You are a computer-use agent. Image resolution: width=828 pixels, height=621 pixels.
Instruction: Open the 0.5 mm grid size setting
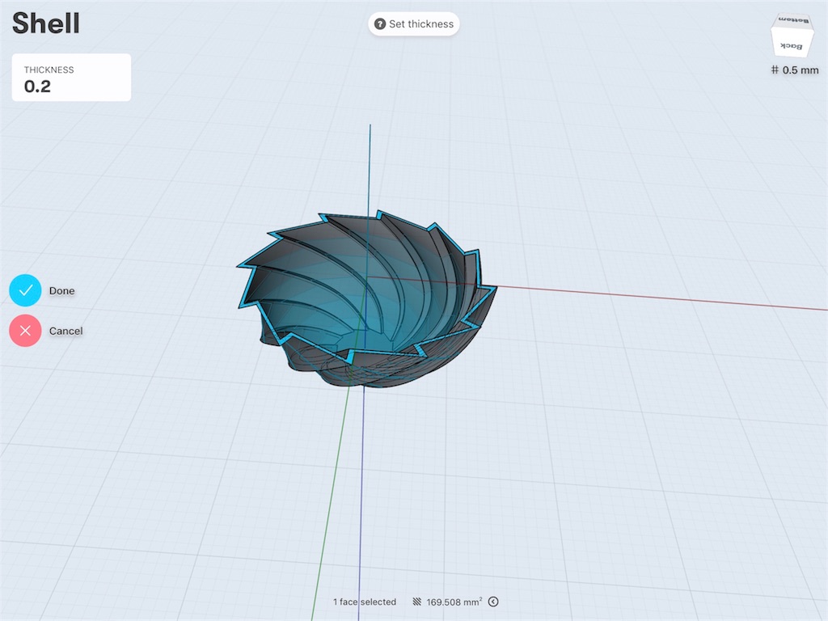(795, 70)
